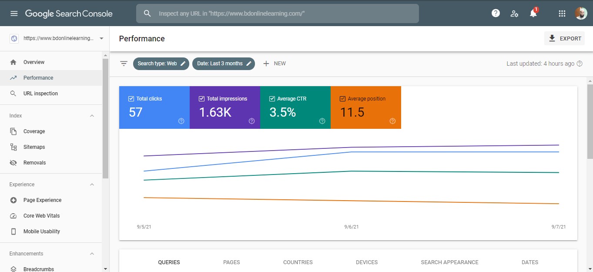Click the profile avatar

[x=581, y=13]
